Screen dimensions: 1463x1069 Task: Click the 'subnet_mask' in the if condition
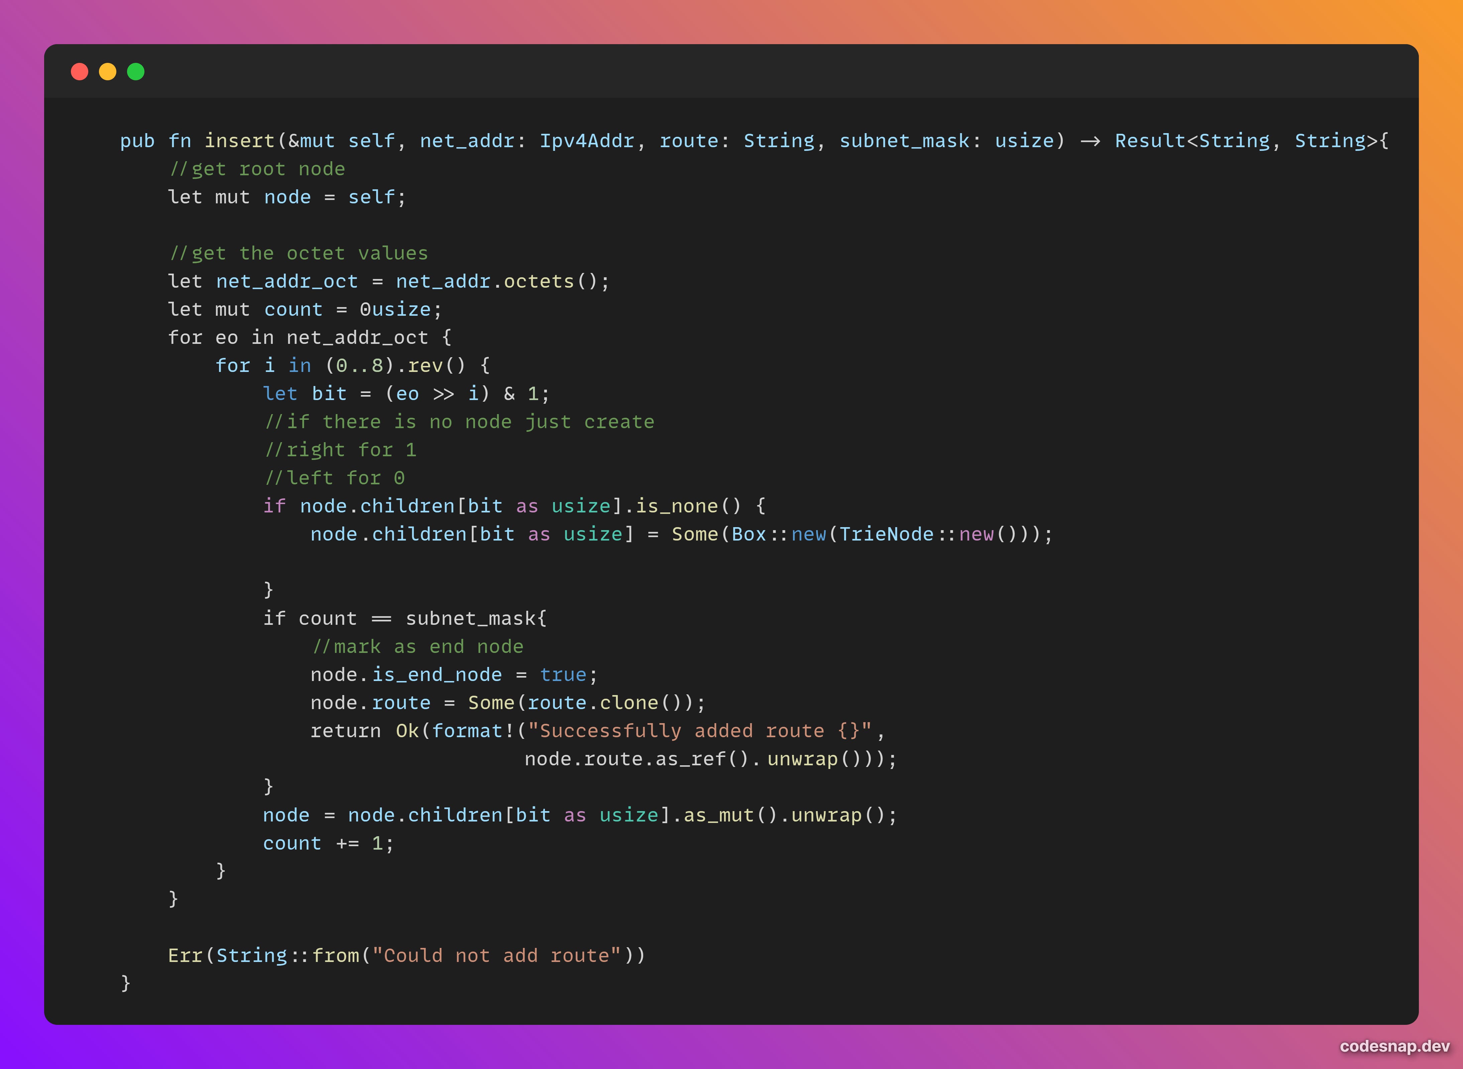[x=470, y=619]
